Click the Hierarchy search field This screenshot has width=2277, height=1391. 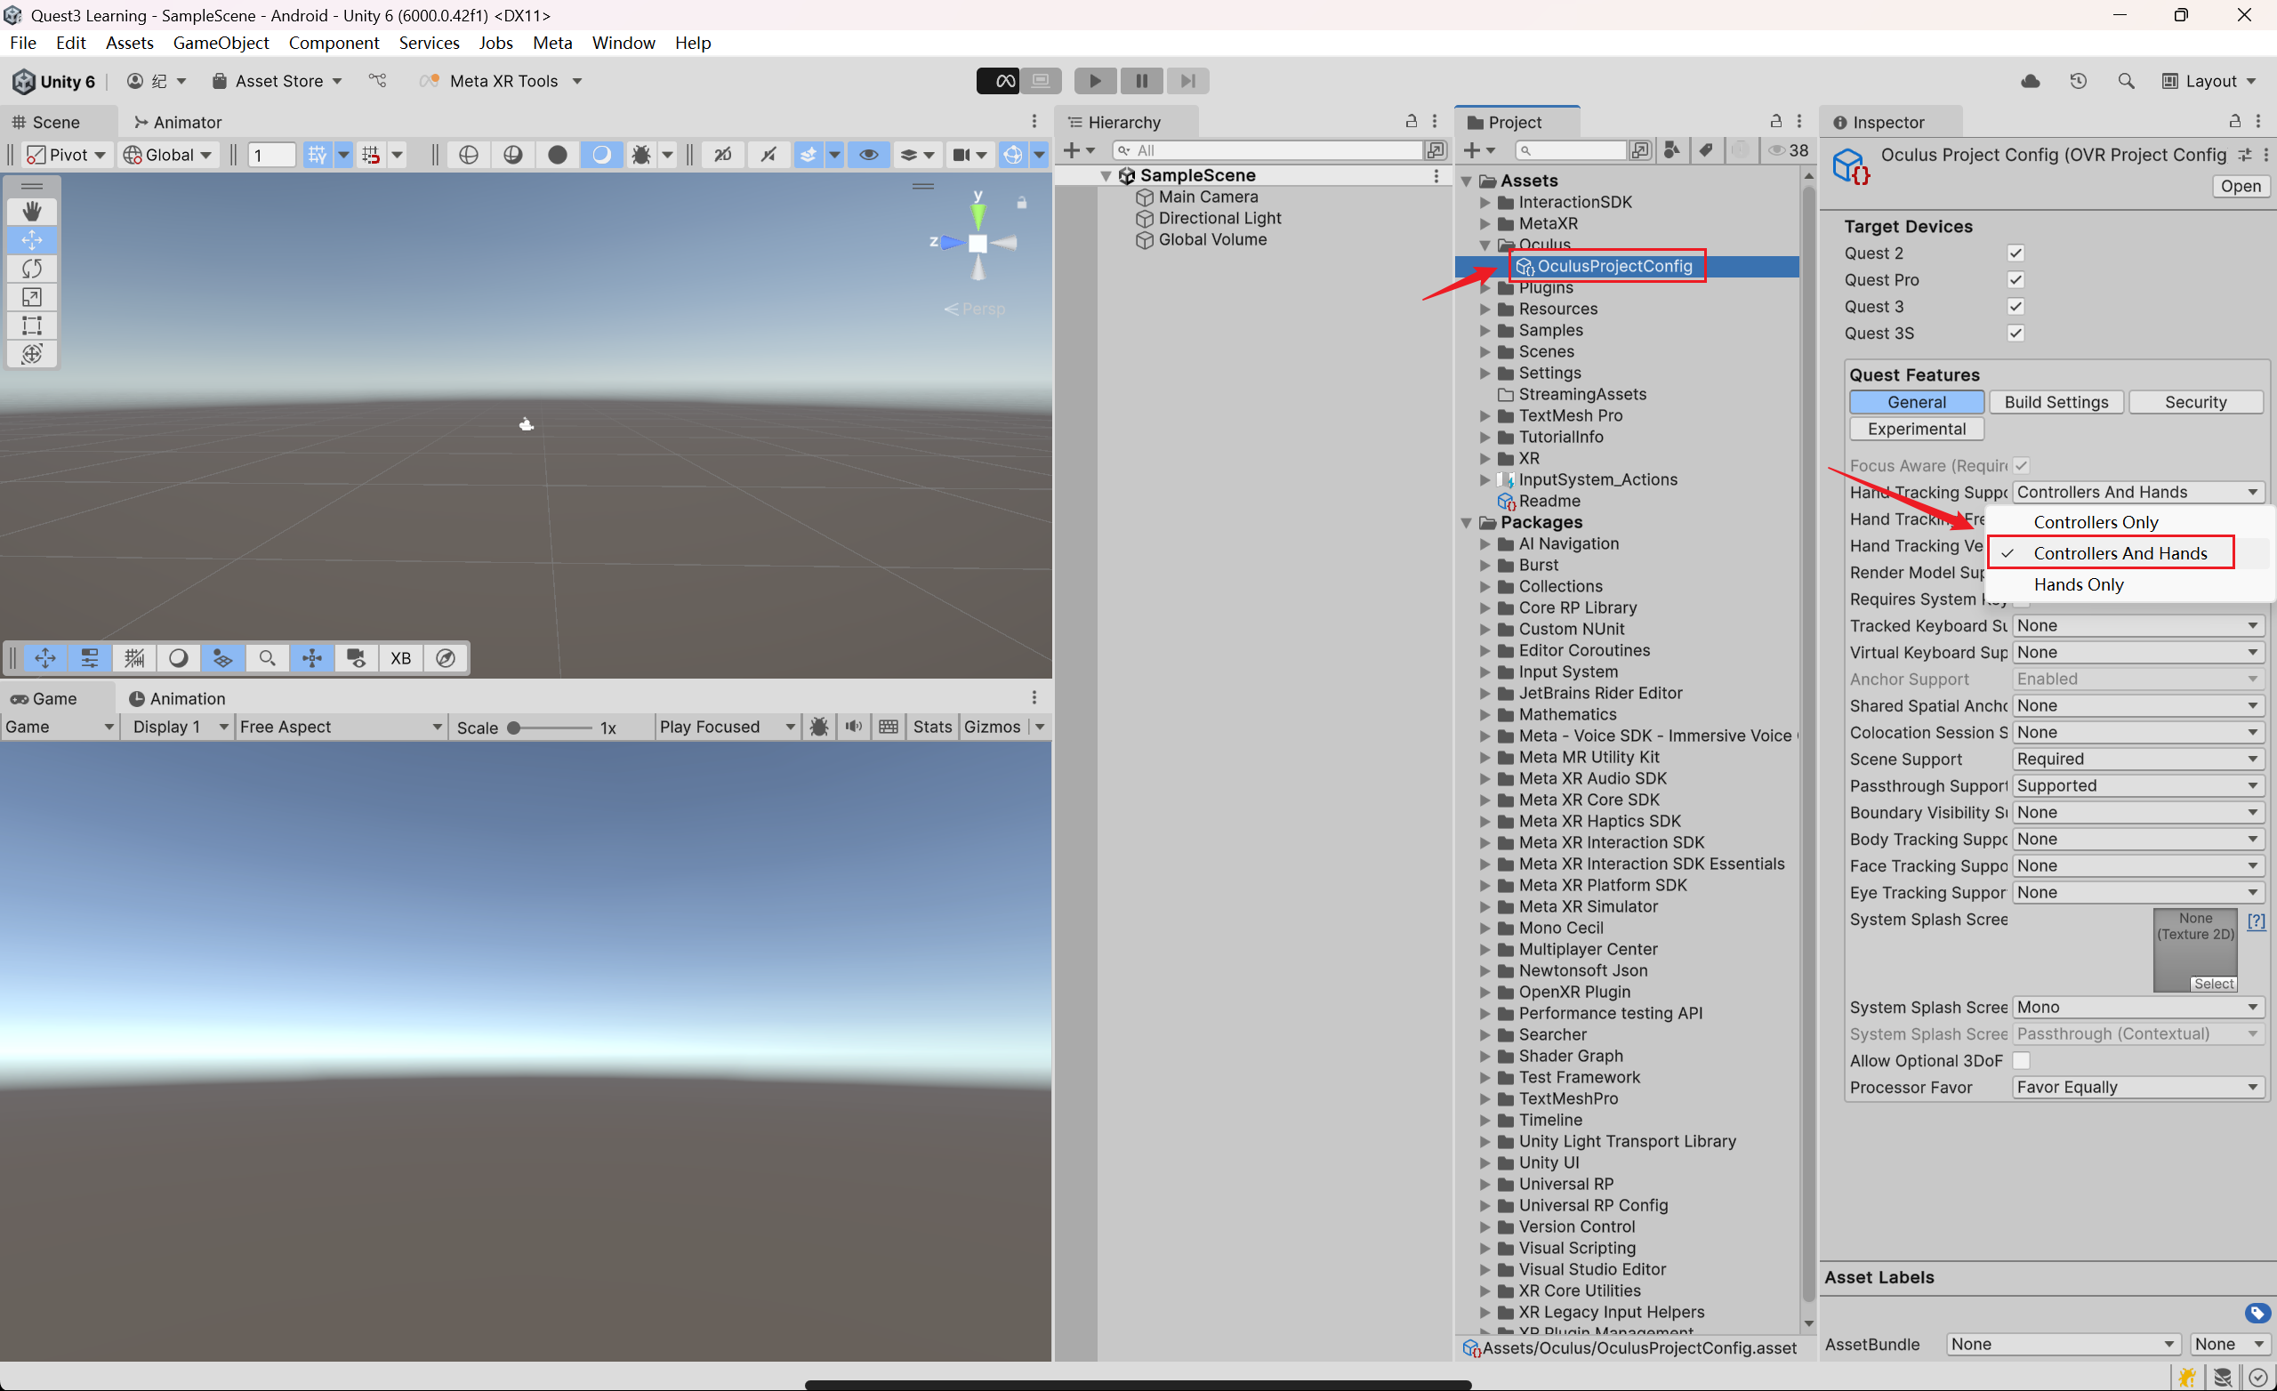coord(1266,149)
